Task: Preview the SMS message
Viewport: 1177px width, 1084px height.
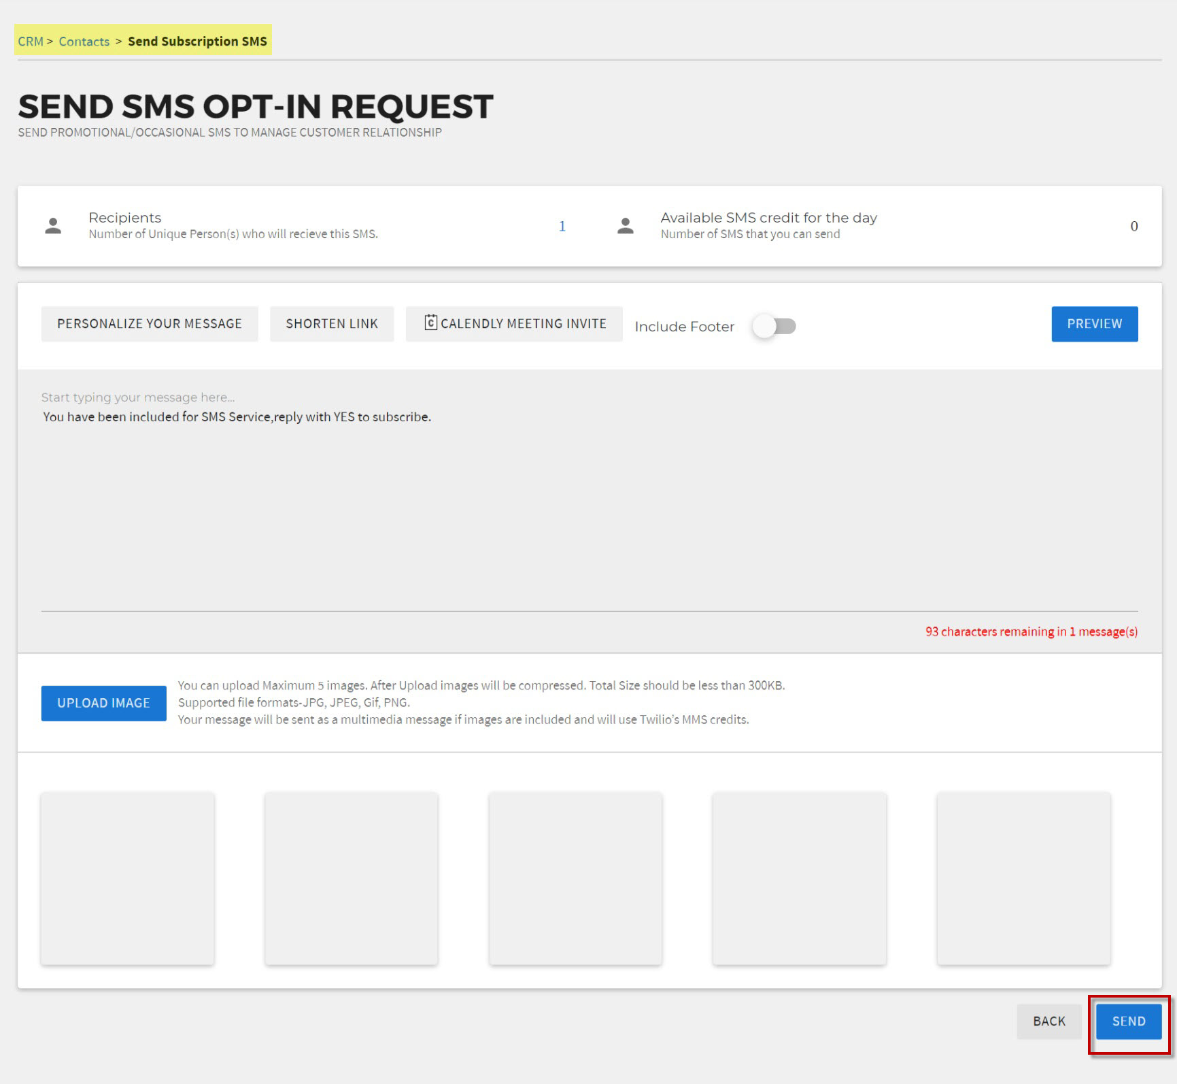Action: coord(1094,324)
